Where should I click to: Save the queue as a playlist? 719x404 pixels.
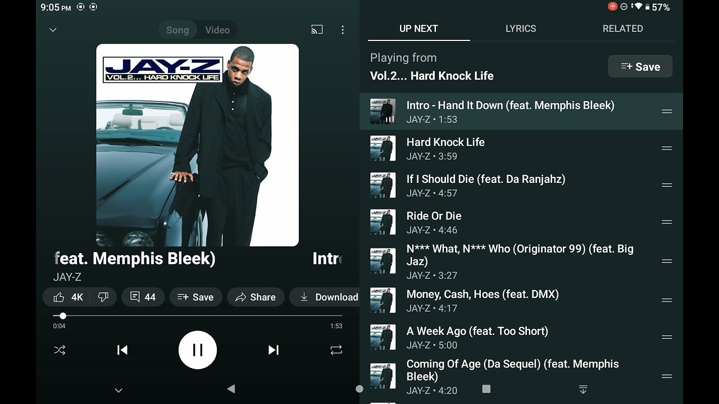click(x=640, y=67)
